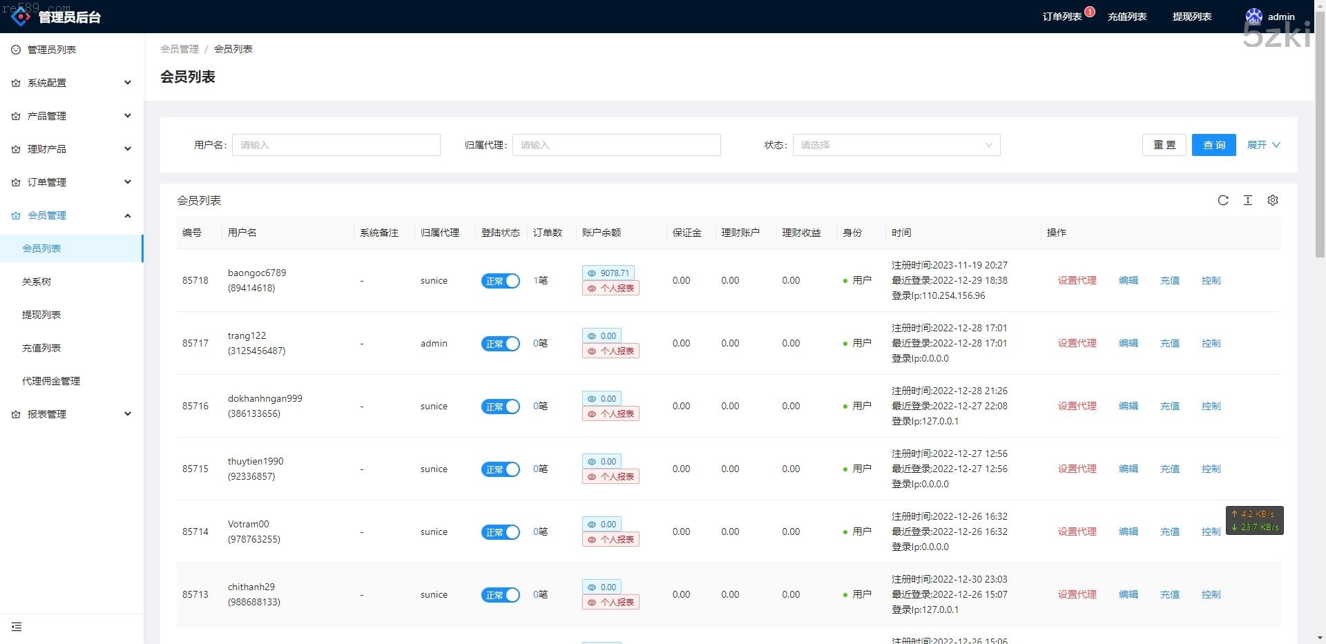
Task: Expand 系统配置 sidebar menu
Action: pos(72,83)
